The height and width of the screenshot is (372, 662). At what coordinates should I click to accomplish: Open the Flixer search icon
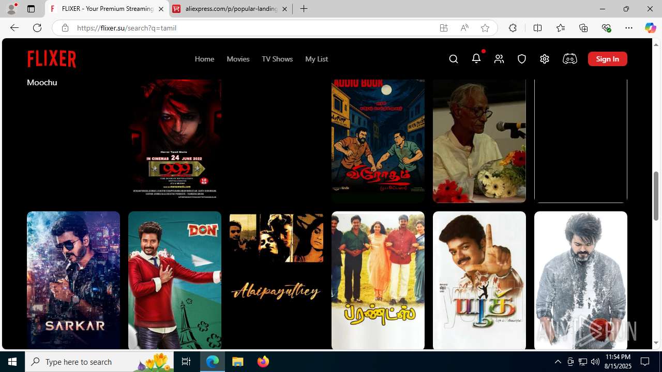(454, 59)
